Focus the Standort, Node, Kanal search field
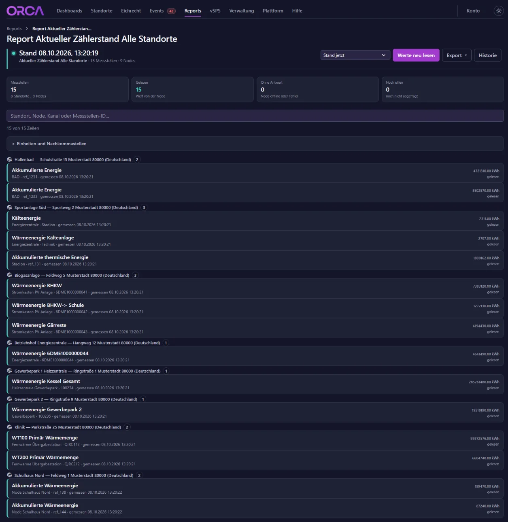508x522 pixels. tap(255, 116)
